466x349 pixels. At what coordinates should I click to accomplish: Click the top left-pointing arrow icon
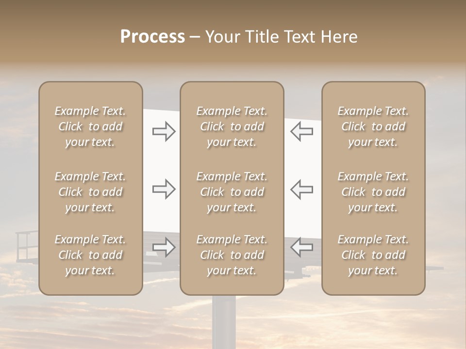coord(302,131)
